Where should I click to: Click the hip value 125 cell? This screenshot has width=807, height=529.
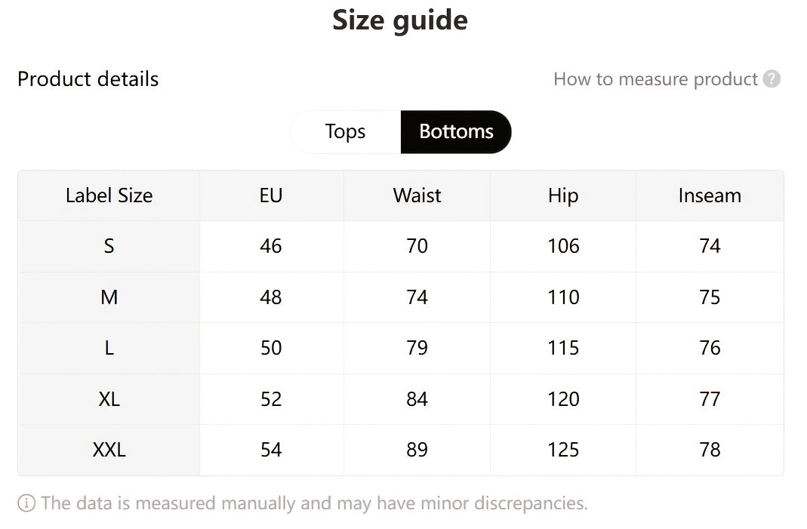[x=563, y=450]
